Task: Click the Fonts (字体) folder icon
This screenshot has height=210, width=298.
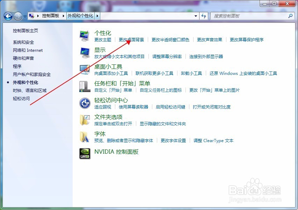Action: 85,137
